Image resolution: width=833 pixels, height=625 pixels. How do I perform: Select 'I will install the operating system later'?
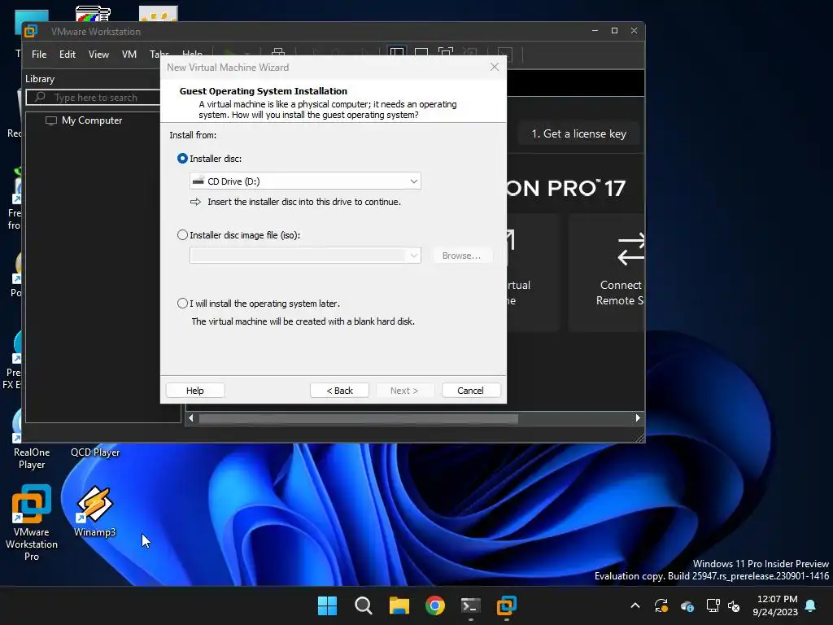182,304
